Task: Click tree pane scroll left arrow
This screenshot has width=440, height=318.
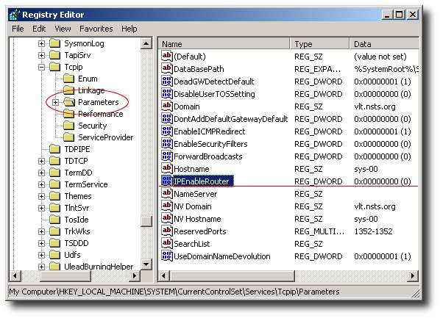Action: coord(15,275)
